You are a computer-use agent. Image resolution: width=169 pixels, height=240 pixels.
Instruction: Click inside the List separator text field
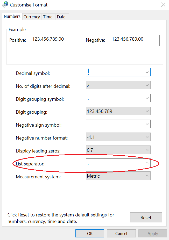(x=115, y=163)
